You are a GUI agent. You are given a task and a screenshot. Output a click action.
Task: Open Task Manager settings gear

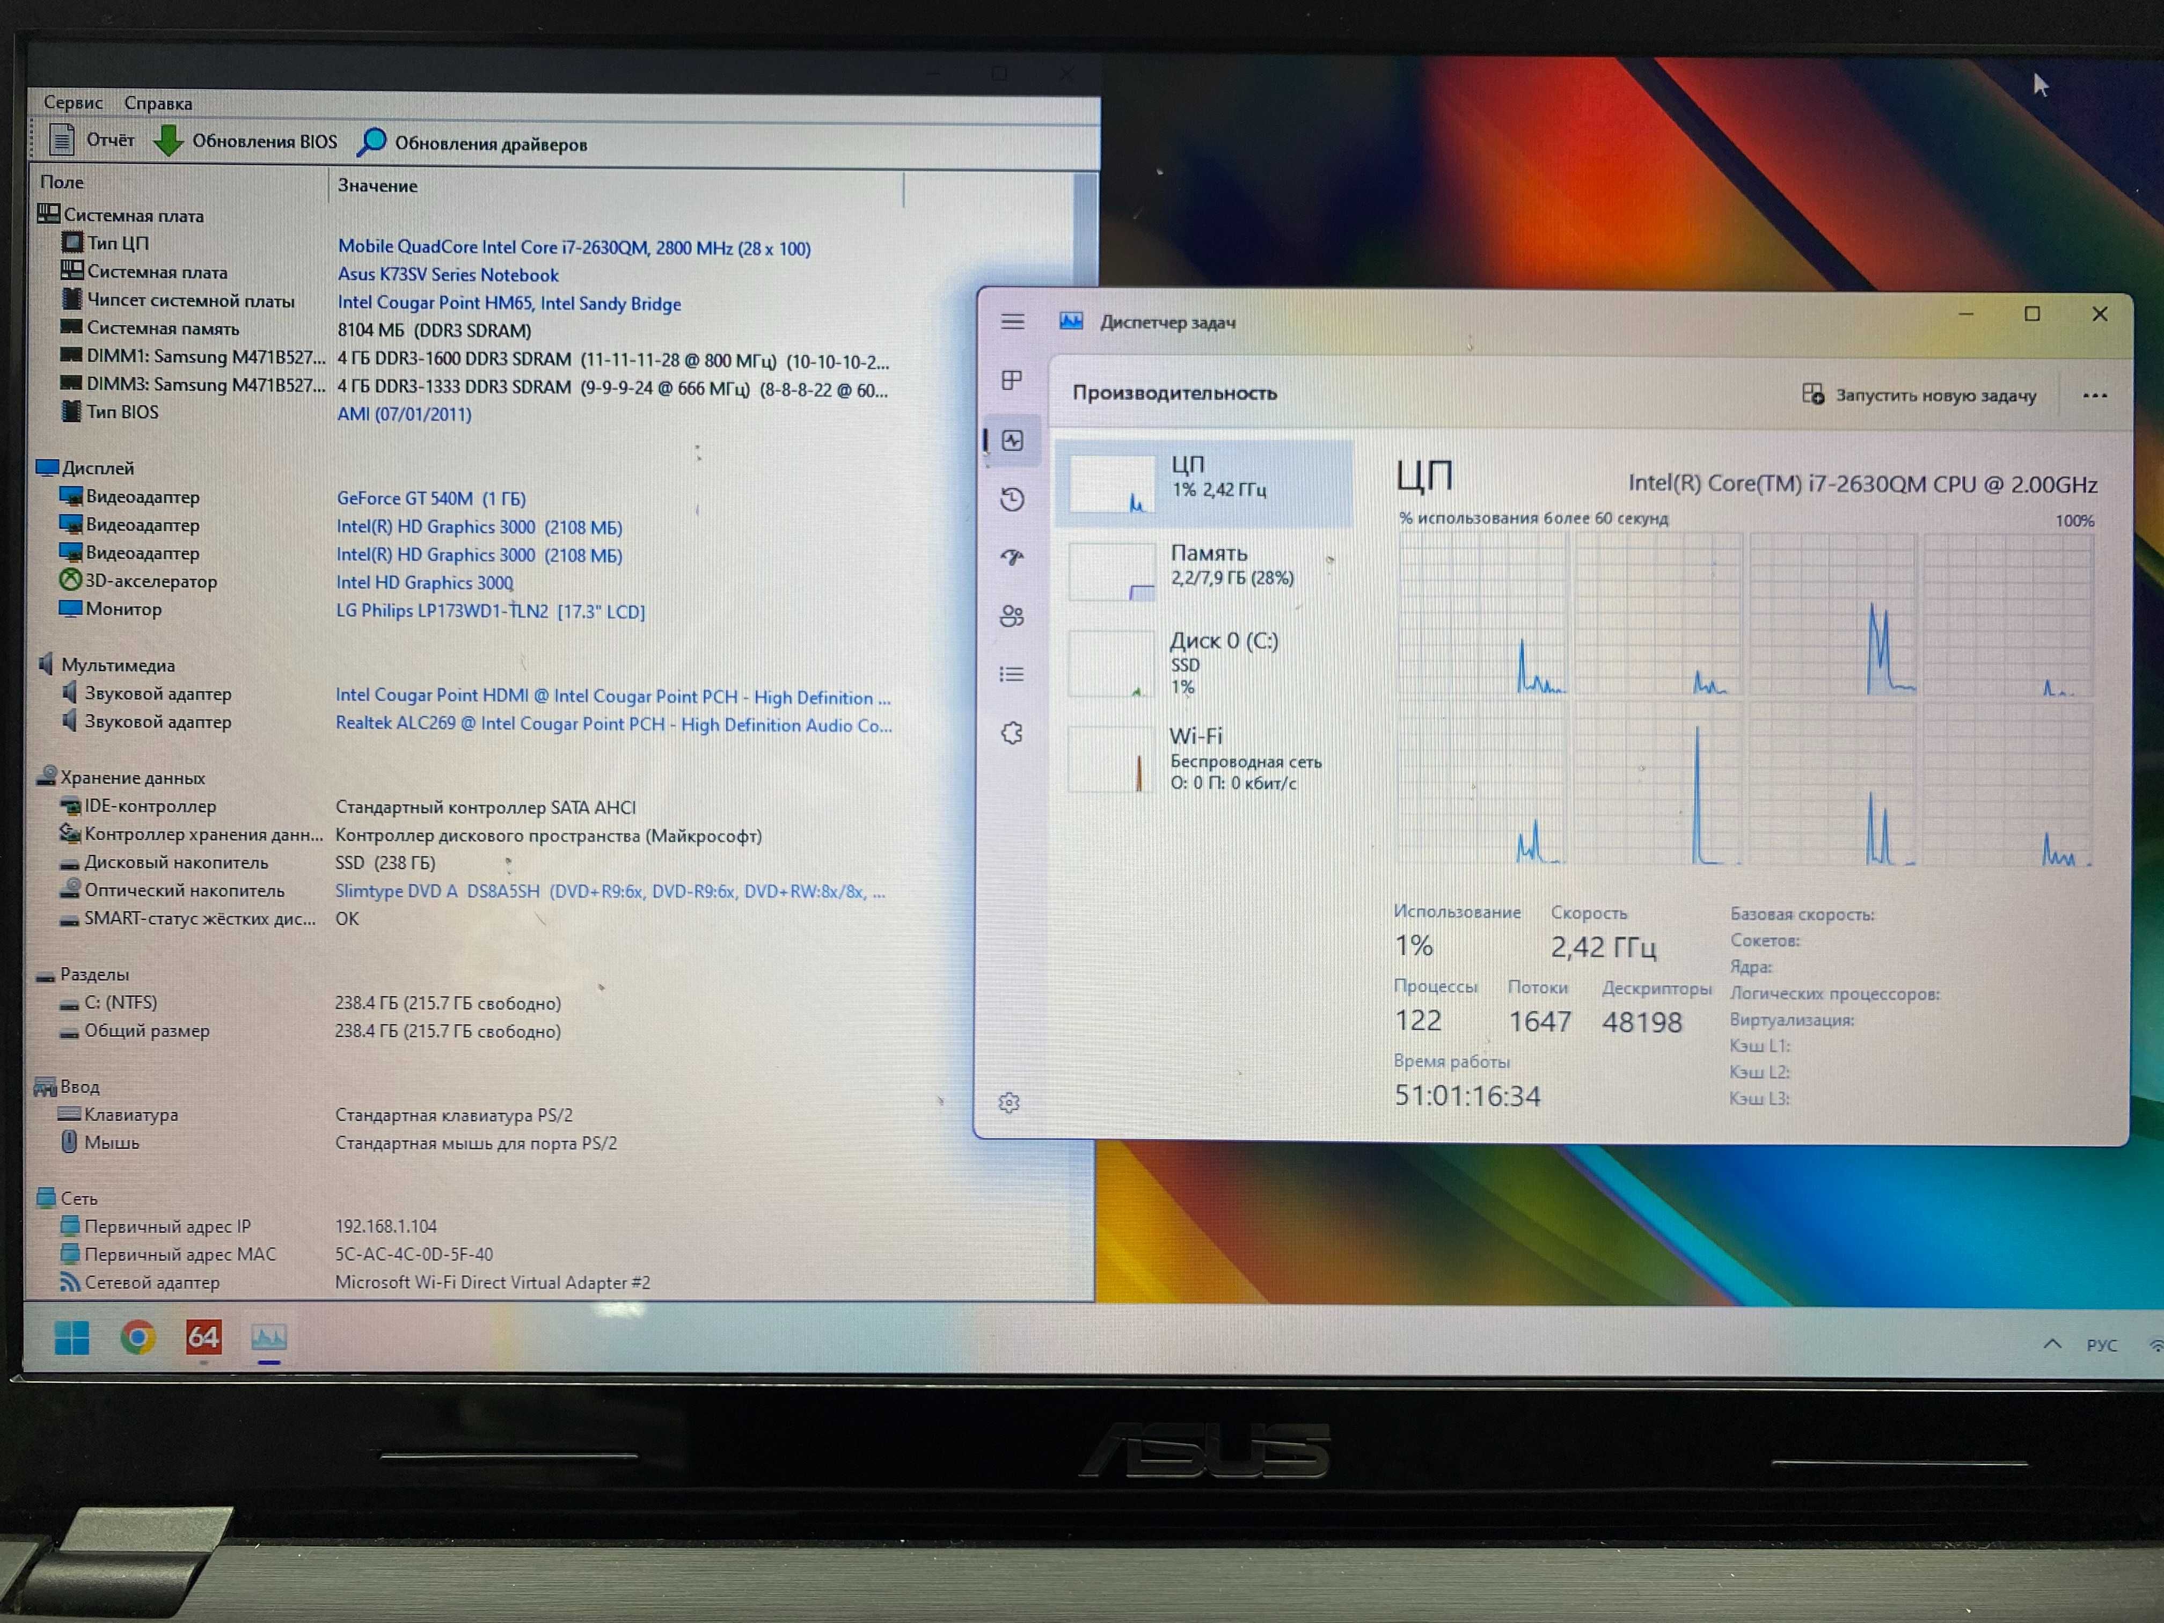[x=1010, y=1102]
